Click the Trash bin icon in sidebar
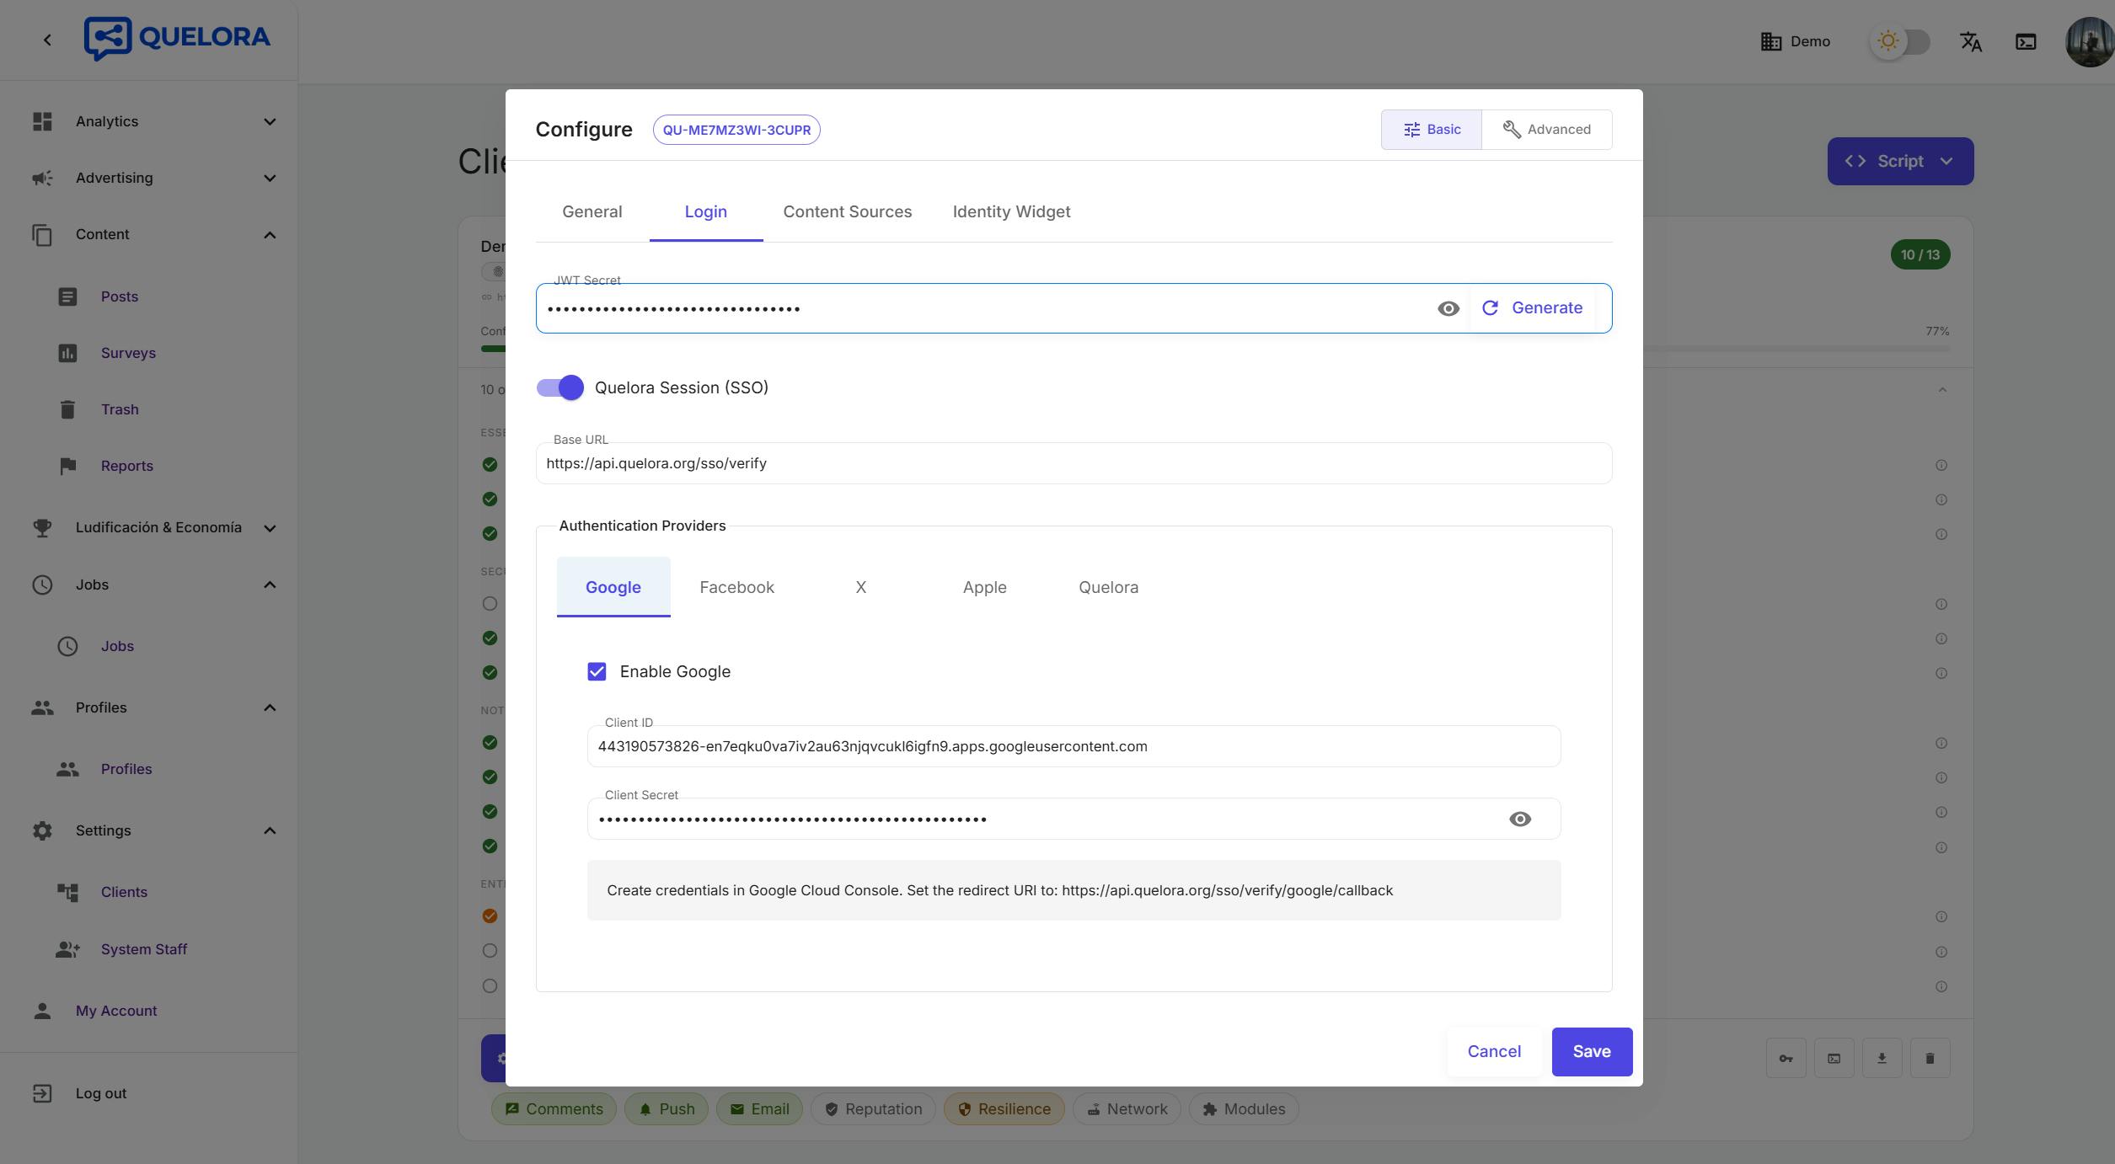The height and width of the screenshot is (1164, 2115). coord(67,409)
